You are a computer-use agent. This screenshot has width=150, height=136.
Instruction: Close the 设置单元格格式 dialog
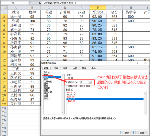click(x=145, y=63)
